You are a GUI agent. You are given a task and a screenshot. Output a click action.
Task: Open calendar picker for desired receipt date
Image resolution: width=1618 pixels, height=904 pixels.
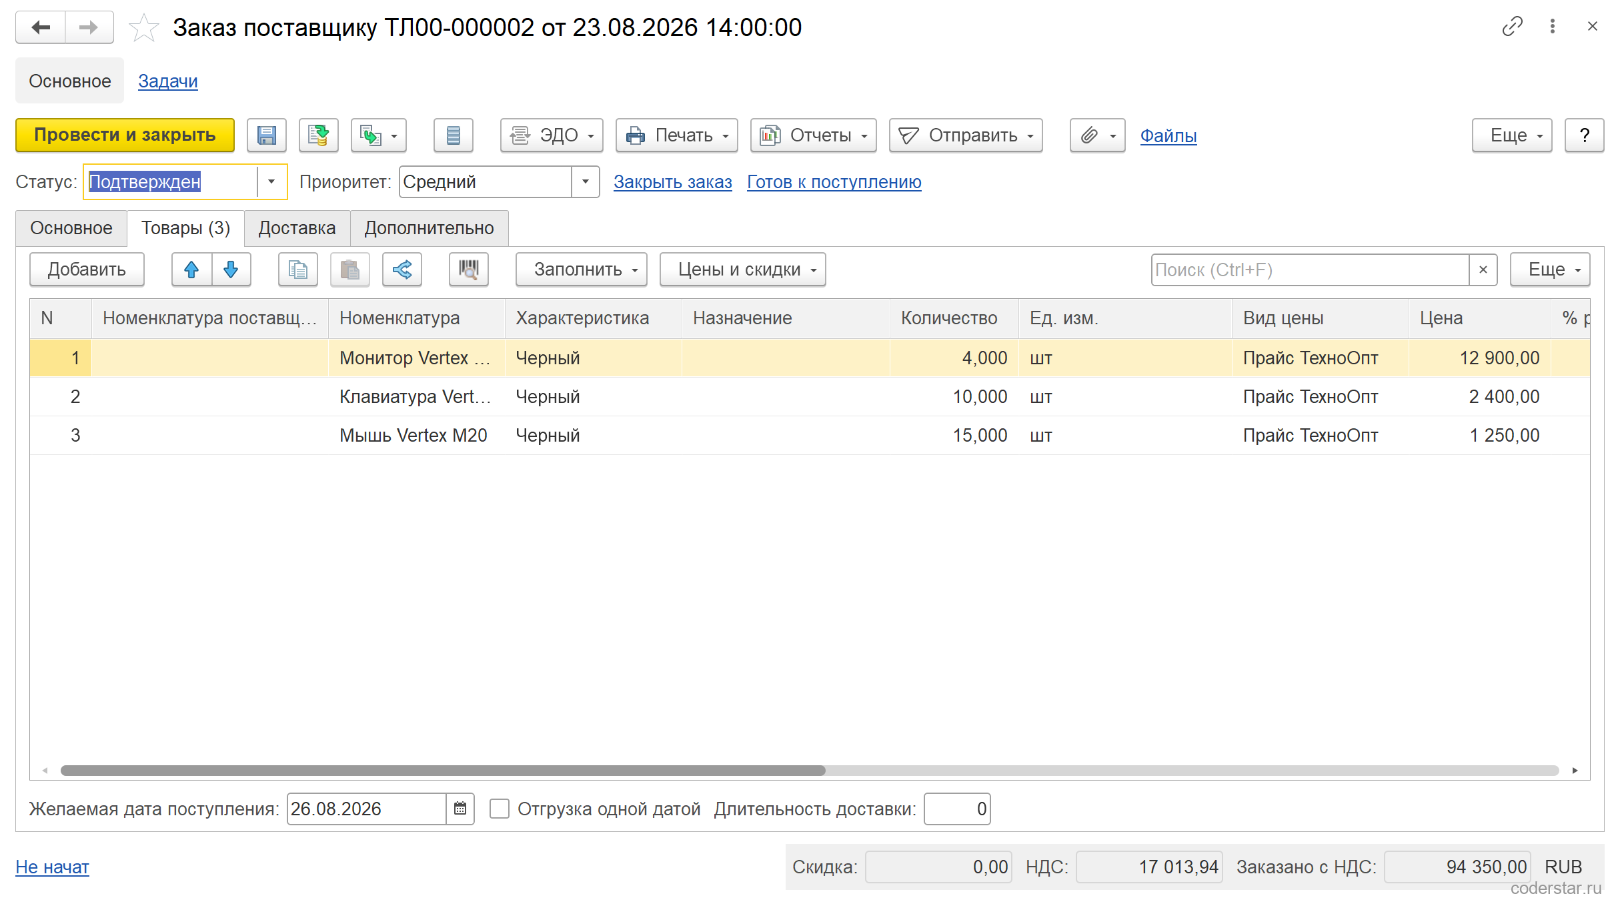point(460,809)
